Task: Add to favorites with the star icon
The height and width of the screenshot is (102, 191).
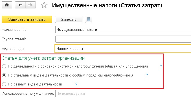Action: click(44, 5)
